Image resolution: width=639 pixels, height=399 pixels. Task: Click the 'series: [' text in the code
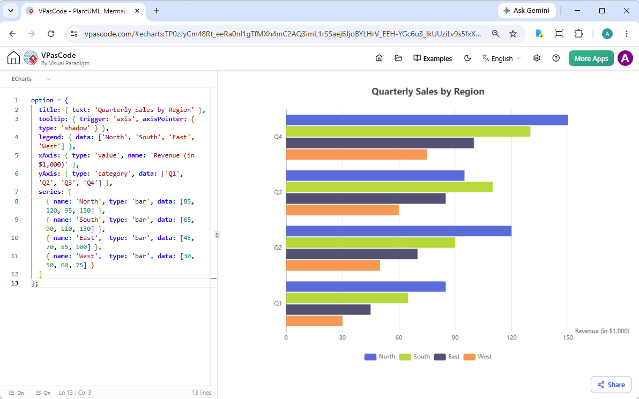tap(55, 192)
